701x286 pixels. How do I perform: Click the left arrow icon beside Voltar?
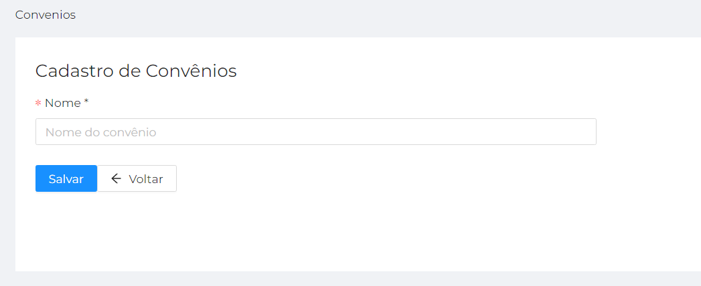[x=116, y=178]
